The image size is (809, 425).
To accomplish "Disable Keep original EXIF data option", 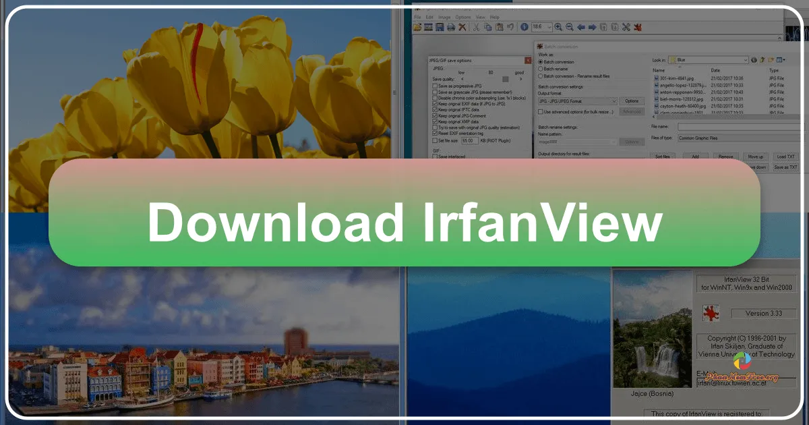I will click(x=435, y=103).
